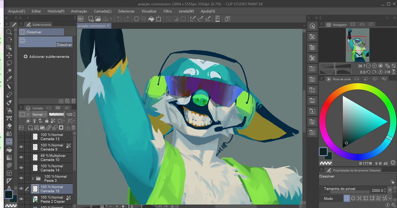Show Camada 13 layer visibility

(21, 137)
